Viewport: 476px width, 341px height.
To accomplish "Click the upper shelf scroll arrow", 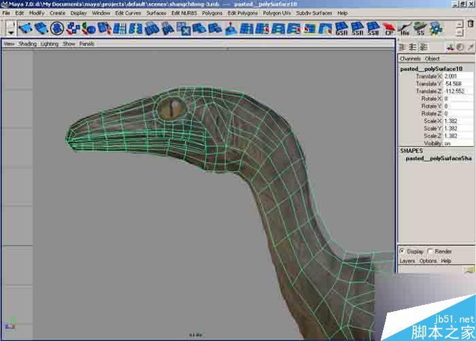I will tap(460, 24).
